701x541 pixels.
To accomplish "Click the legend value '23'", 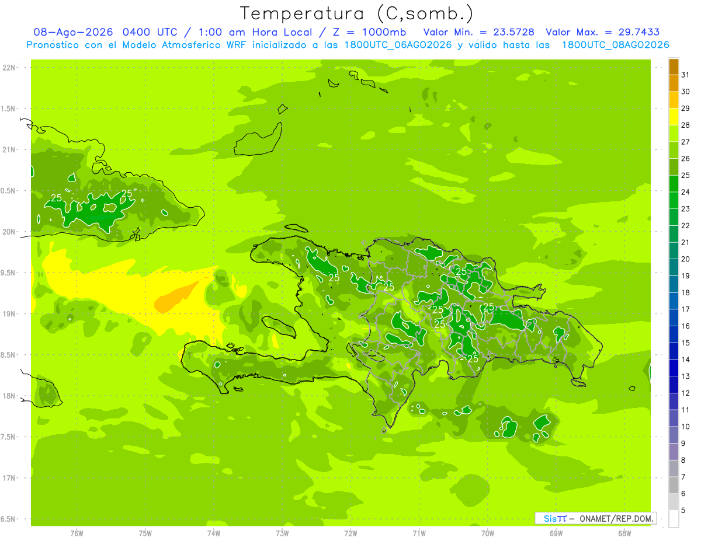I will tap(686, 209).
